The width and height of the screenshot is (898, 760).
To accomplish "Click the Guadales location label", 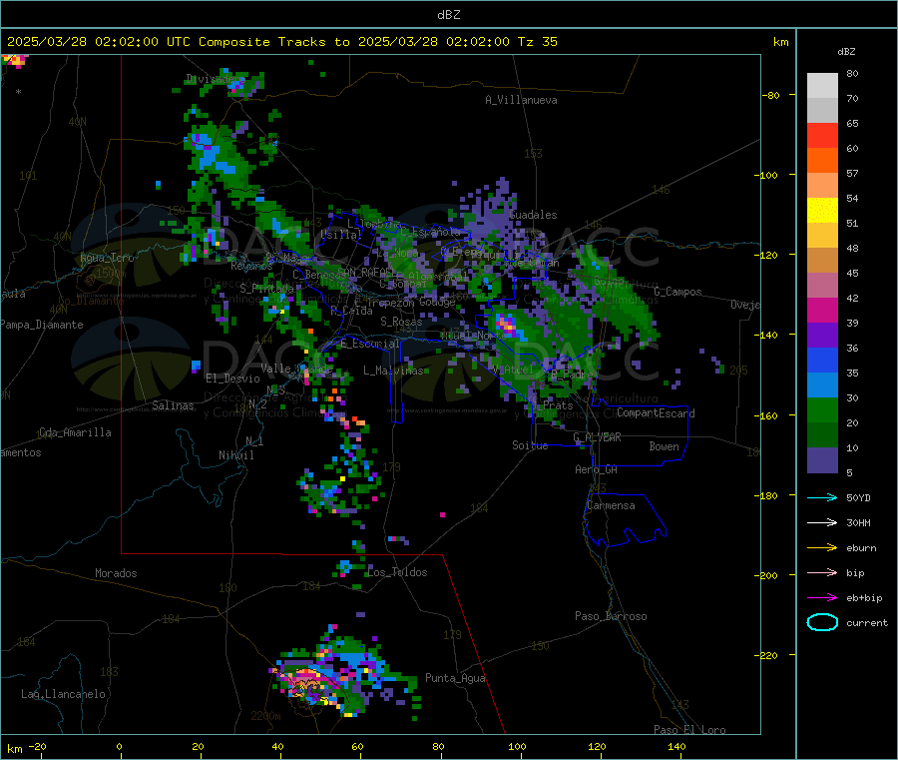I will tap(533, 215).
